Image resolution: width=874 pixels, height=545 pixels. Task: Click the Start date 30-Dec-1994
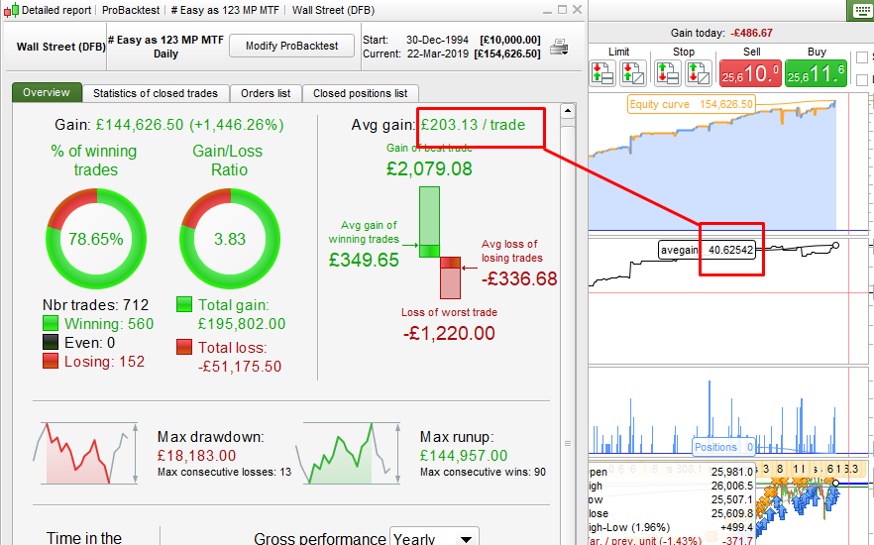437,40
